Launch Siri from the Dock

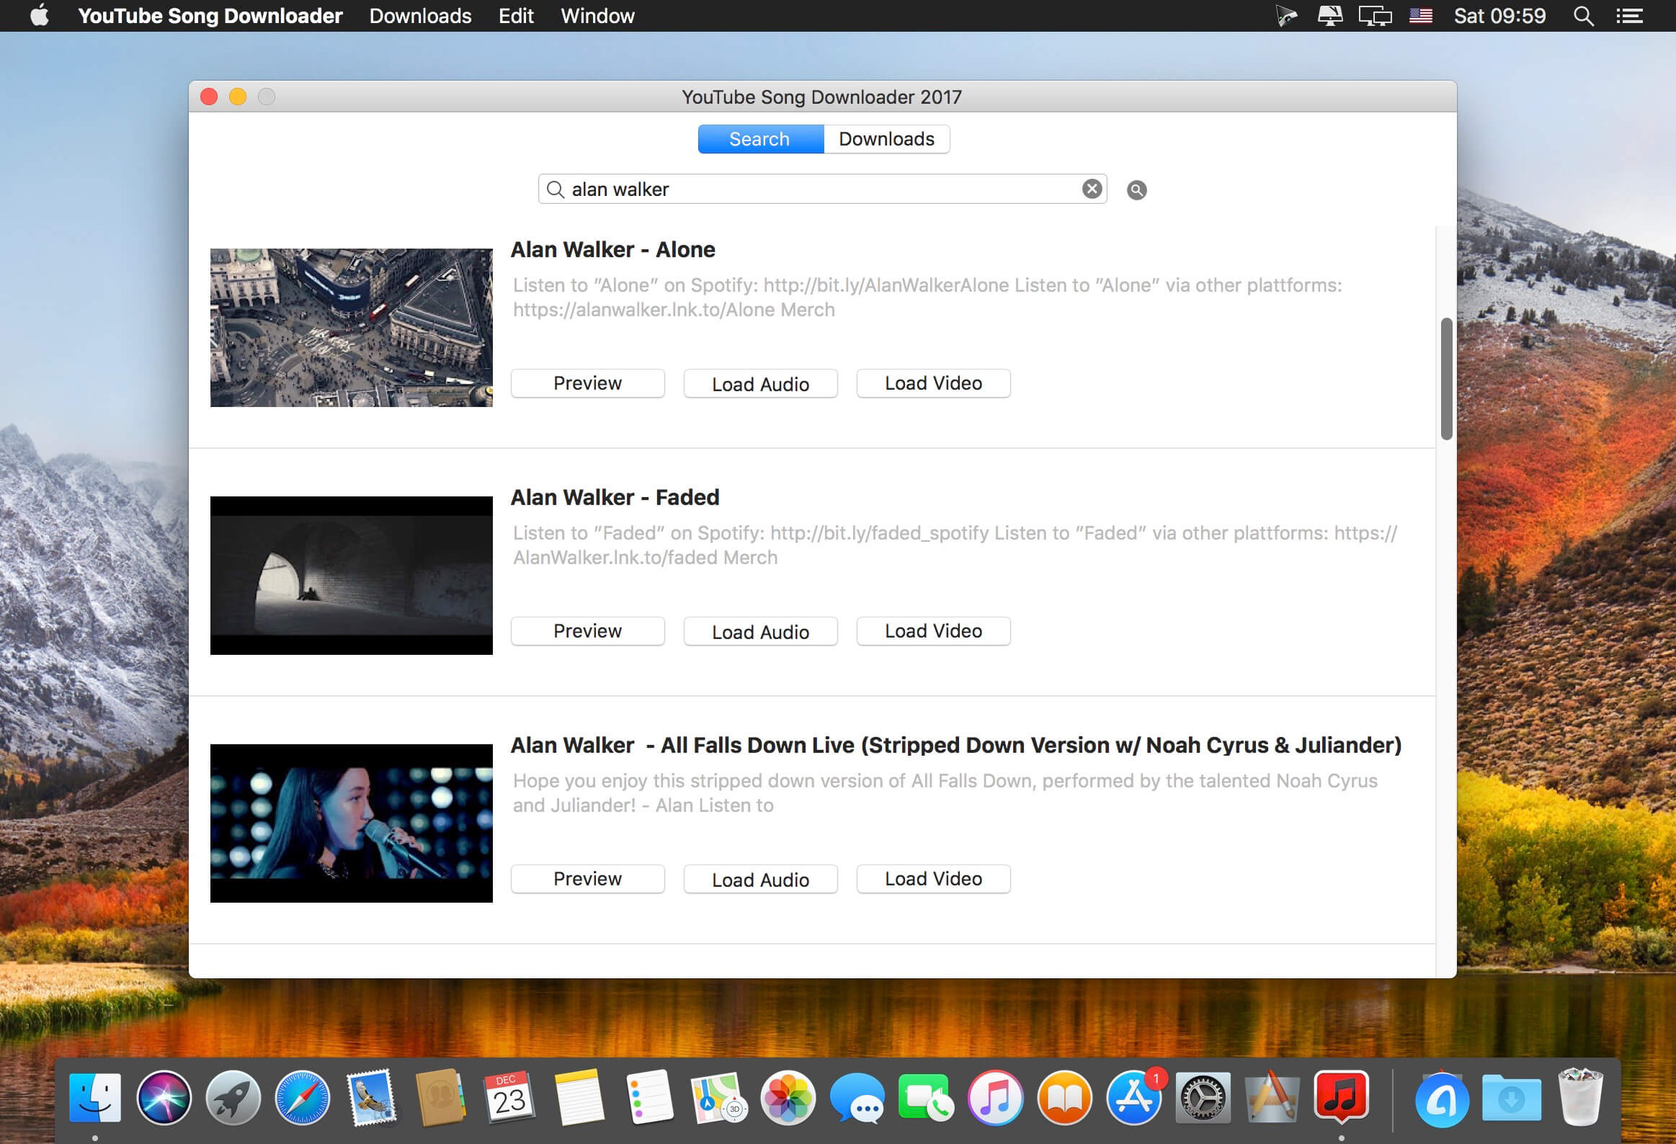(x=164, y=1098)
